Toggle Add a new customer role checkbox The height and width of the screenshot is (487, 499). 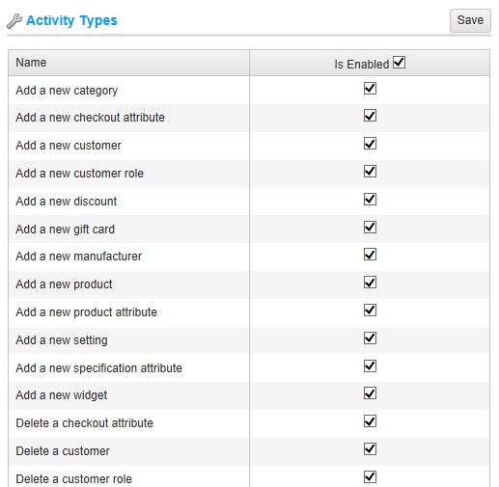coord(370,172)
